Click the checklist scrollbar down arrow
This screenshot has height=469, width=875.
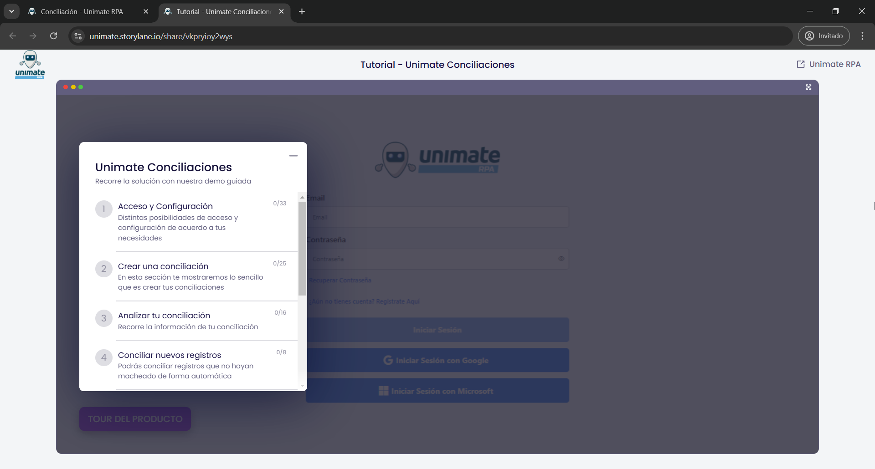click(302, 386)
